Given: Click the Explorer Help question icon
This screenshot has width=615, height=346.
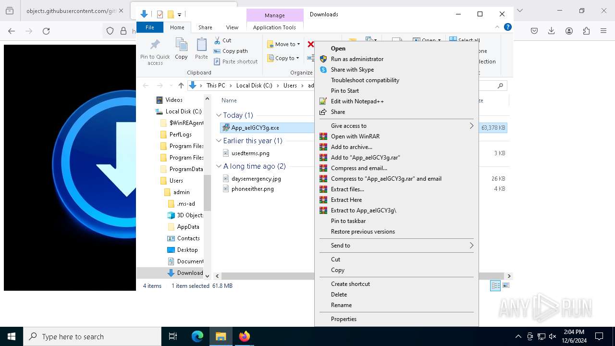Looking at the screenshot, I should (507, 27).
